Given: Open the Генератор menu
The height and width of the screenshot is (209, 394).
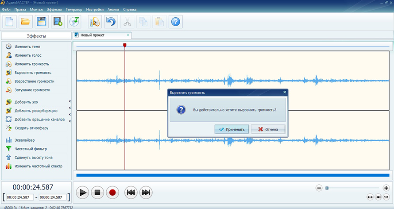Looking at the screenshot, I should click(74, 9).
